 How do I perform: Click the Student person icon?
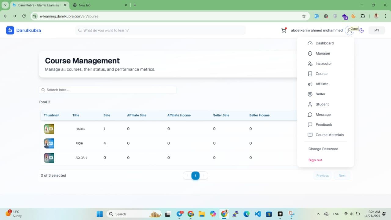point(310,104)
